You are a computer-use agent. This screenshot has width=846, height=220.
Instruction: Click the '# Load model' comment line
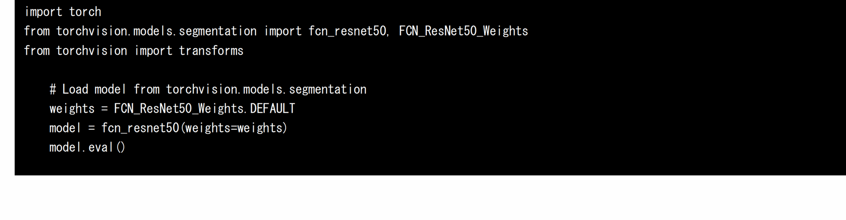(x=208, y=89)
